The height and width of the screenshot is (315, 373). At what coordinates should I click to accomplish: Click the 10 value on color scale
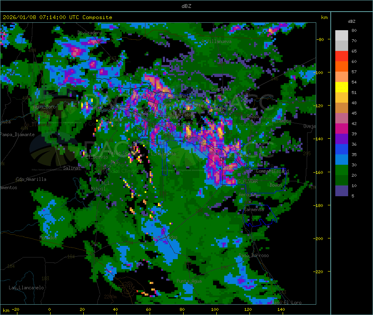tap(354, 186)
